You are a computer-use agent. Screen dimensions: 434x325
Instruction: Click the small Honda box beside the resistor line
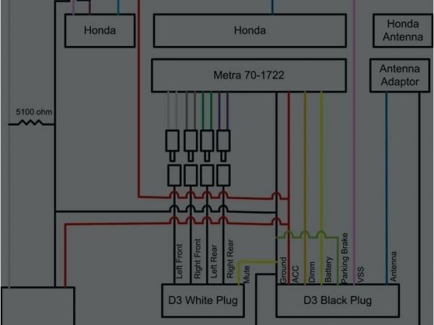[100, 30]
